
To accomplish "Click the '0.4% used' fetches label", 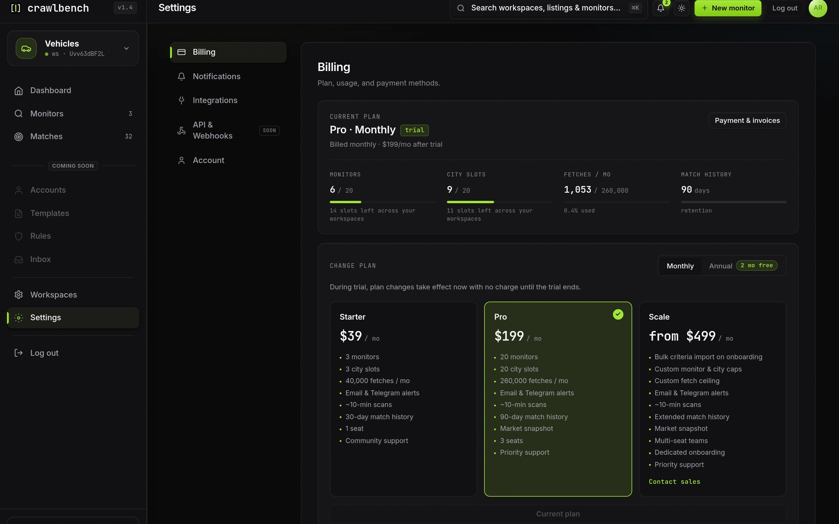I will [x=579, y=211].
